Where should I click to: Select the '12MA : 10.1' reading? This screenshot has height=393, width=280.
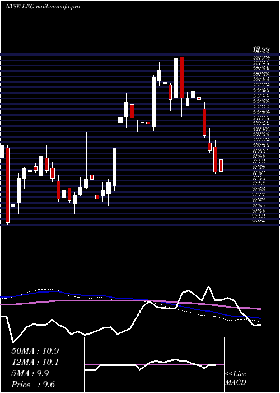click(x=35, y=362)
